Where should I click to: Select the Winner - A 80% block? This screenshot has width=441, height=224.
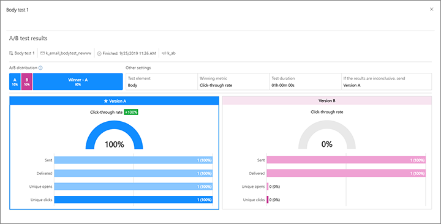pyautogui.click(x=78, y=81)
